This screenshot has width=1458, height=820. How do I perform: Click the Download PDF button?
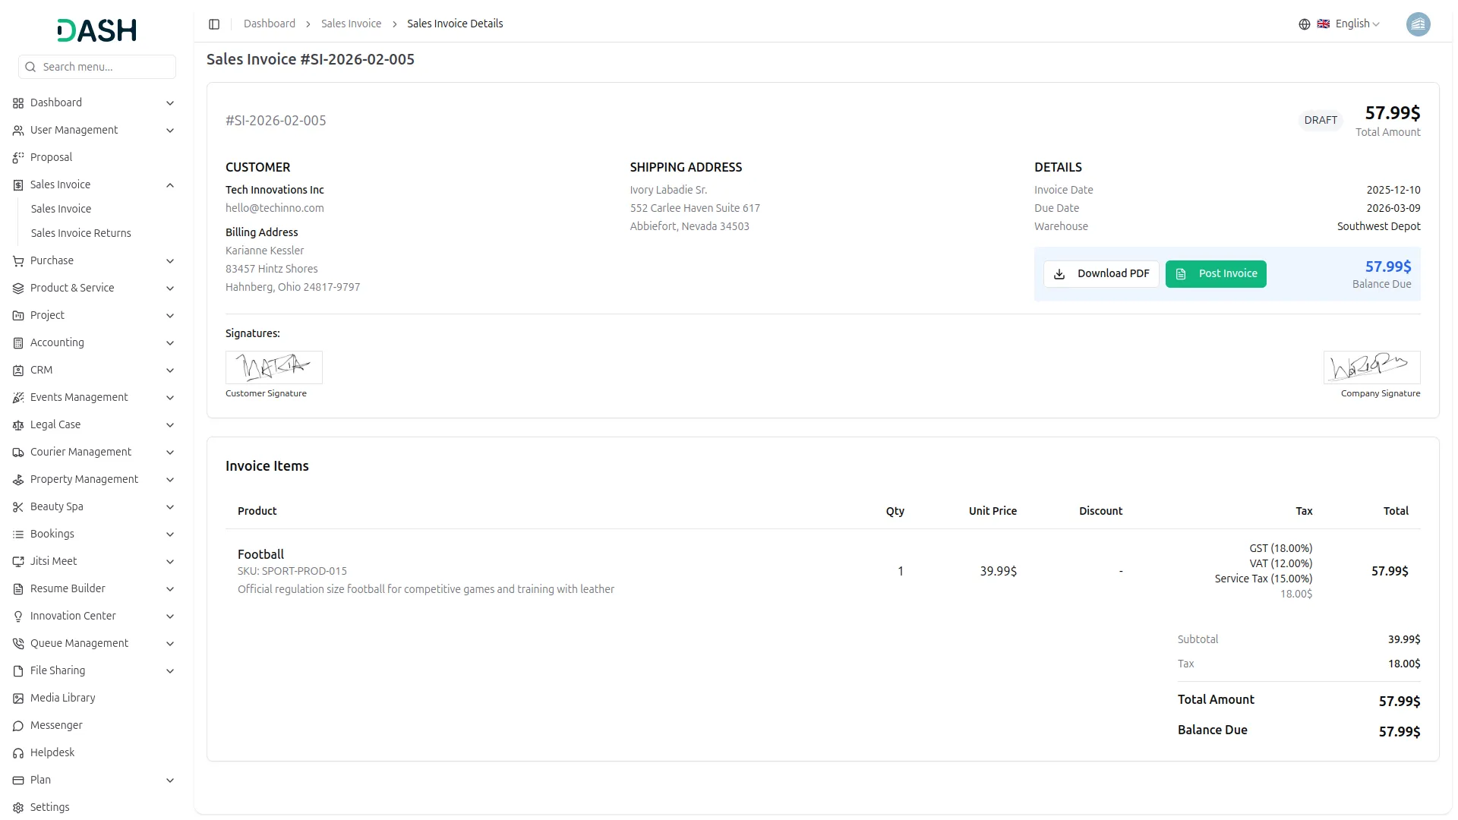pyautogui.click(x=1100, y=274)
